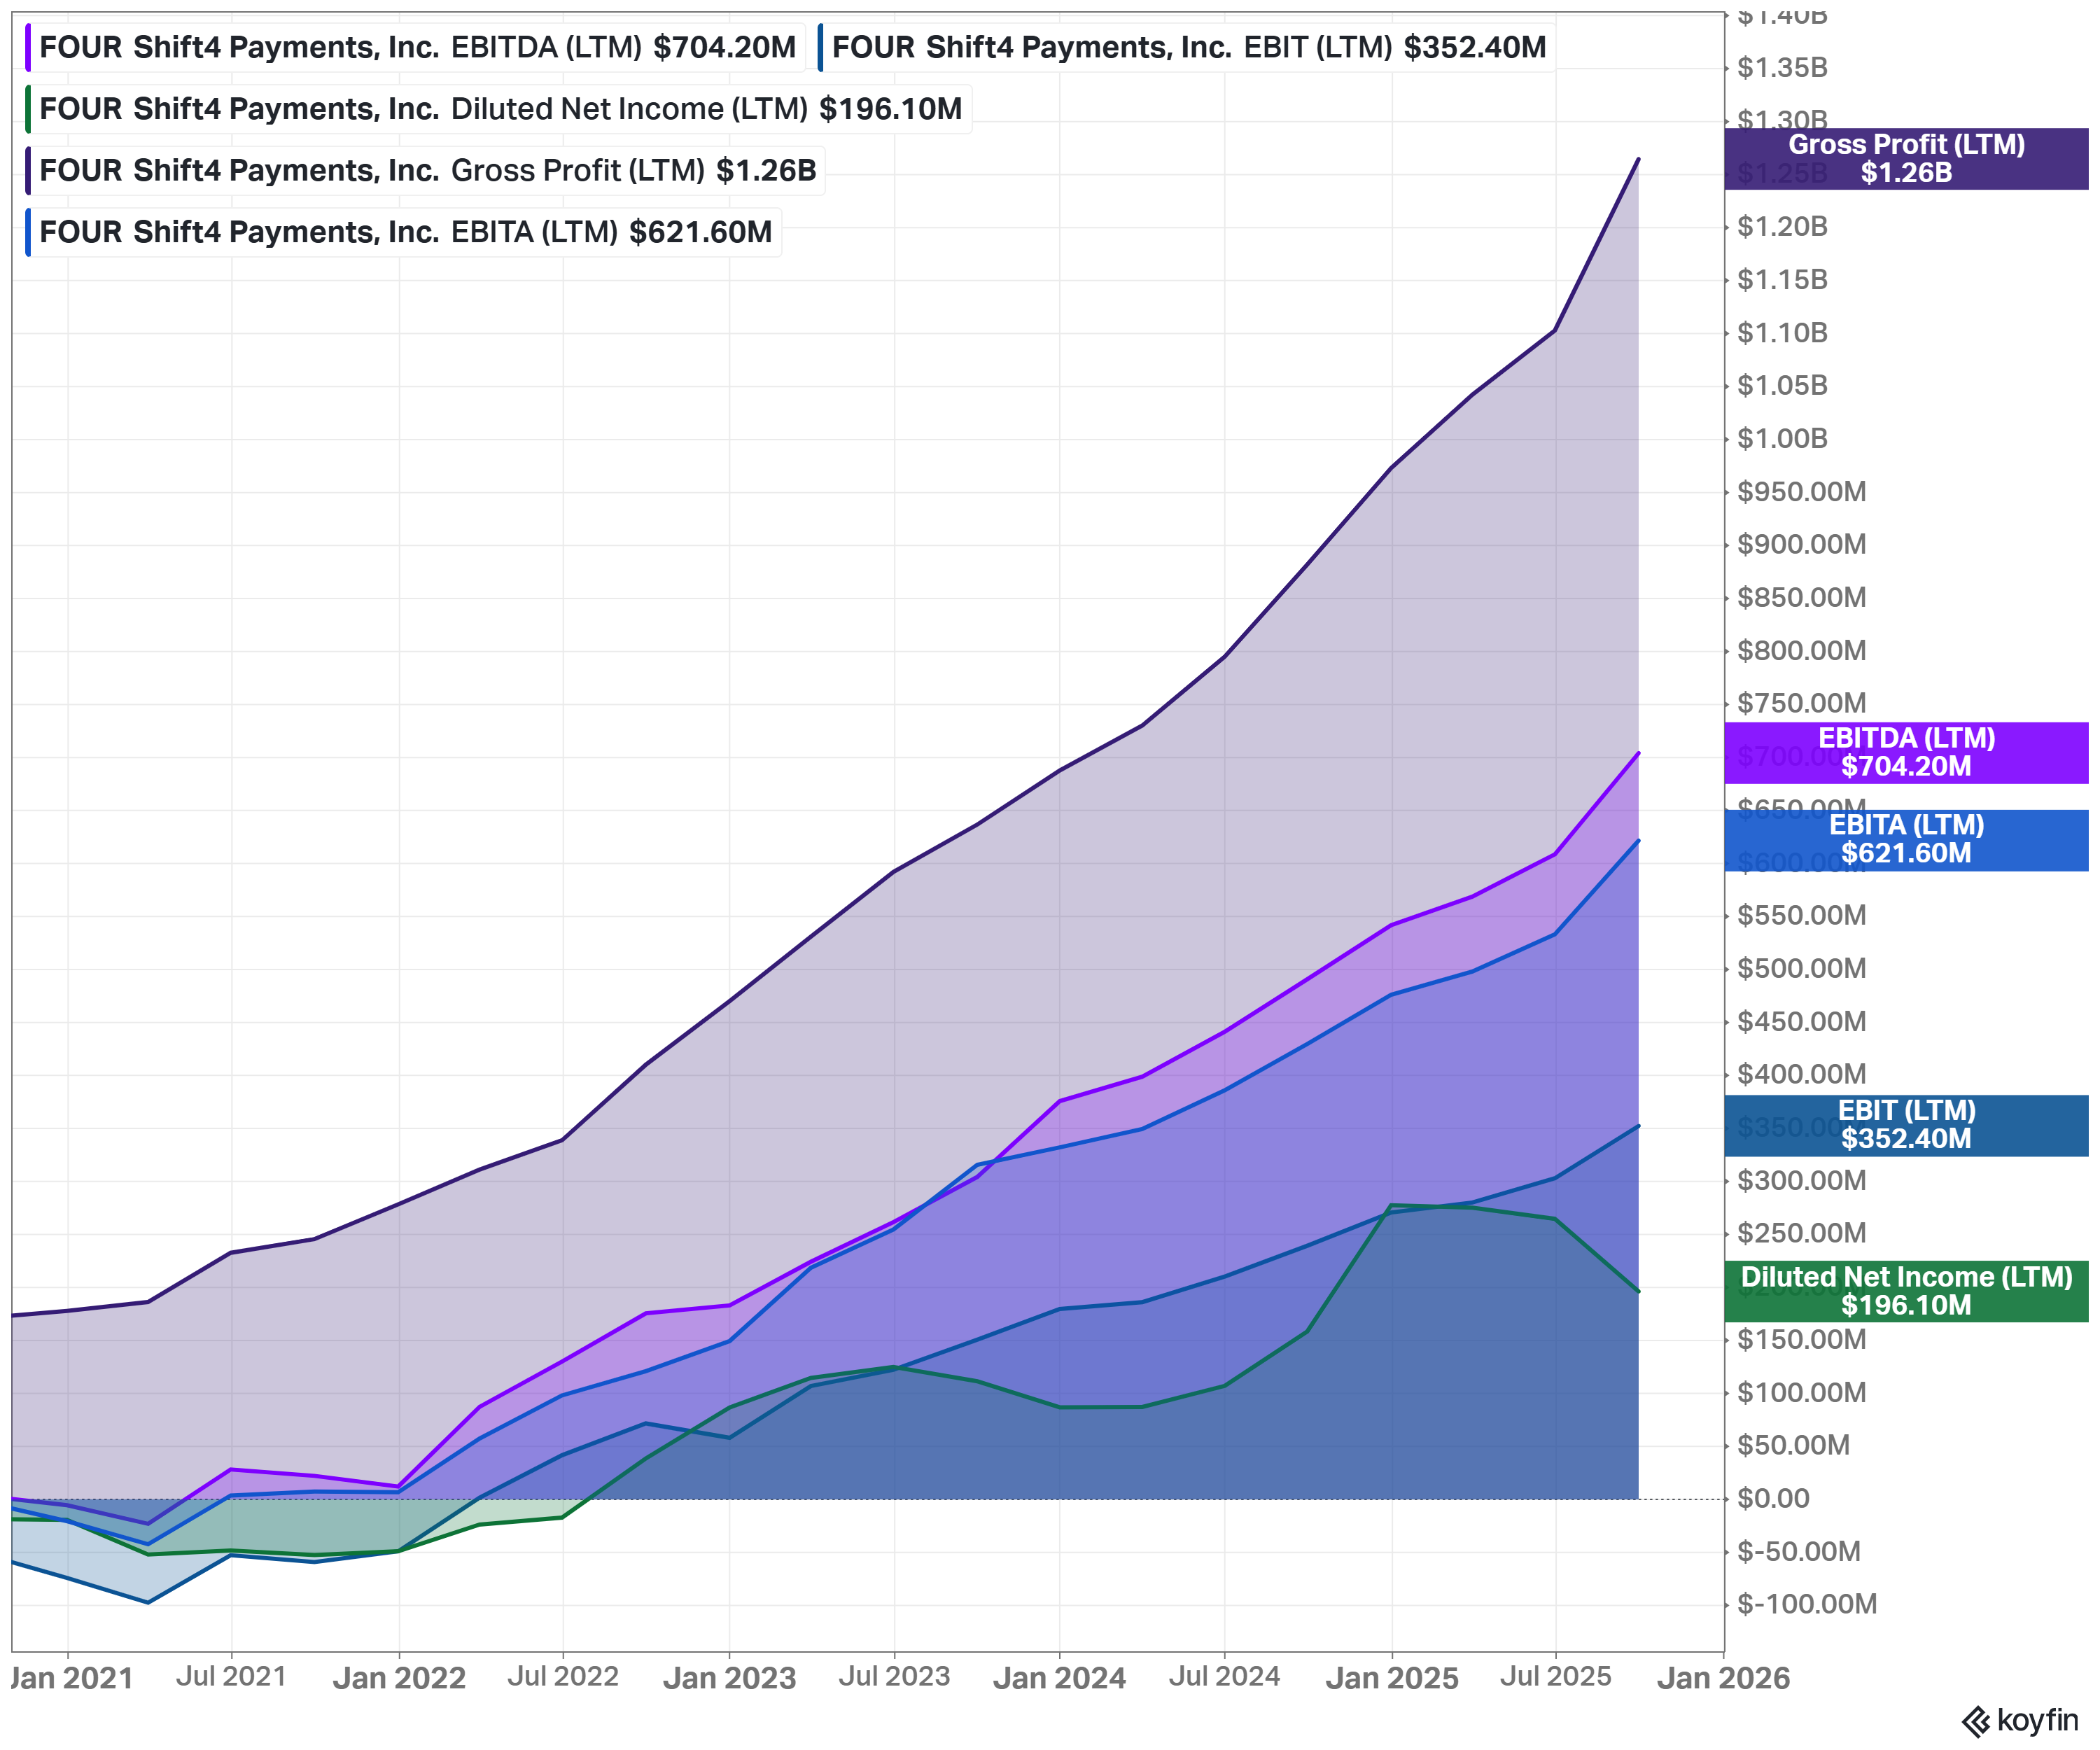Click the koyfin logo icon
2100x1750 pixels.
click(1976, 1721)
